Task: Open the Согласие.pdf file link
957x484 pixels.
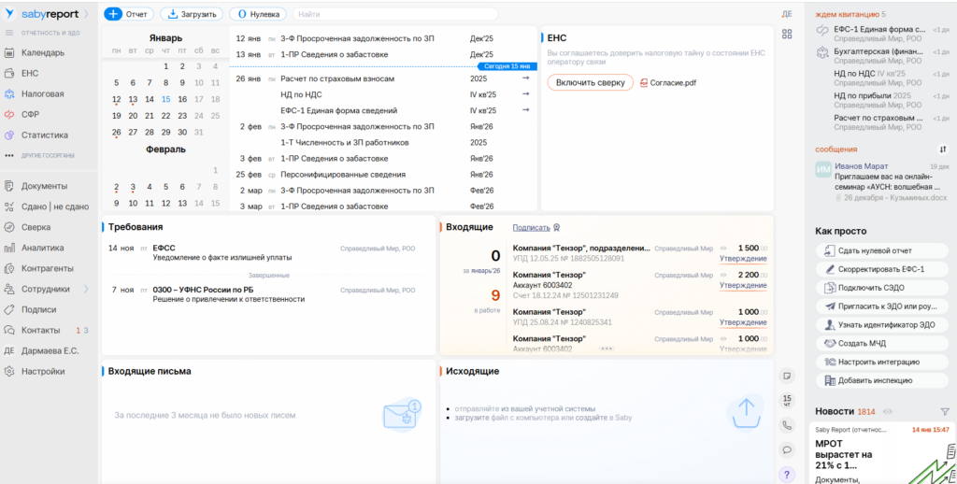Action: [x=668, y=83]
